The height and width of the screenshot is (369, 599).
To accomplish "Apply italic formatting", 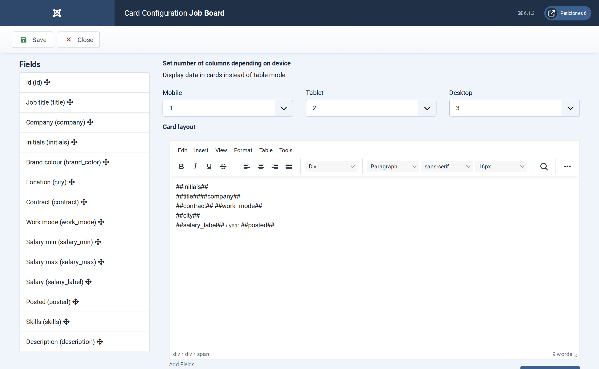I will [x=195, y=167].
